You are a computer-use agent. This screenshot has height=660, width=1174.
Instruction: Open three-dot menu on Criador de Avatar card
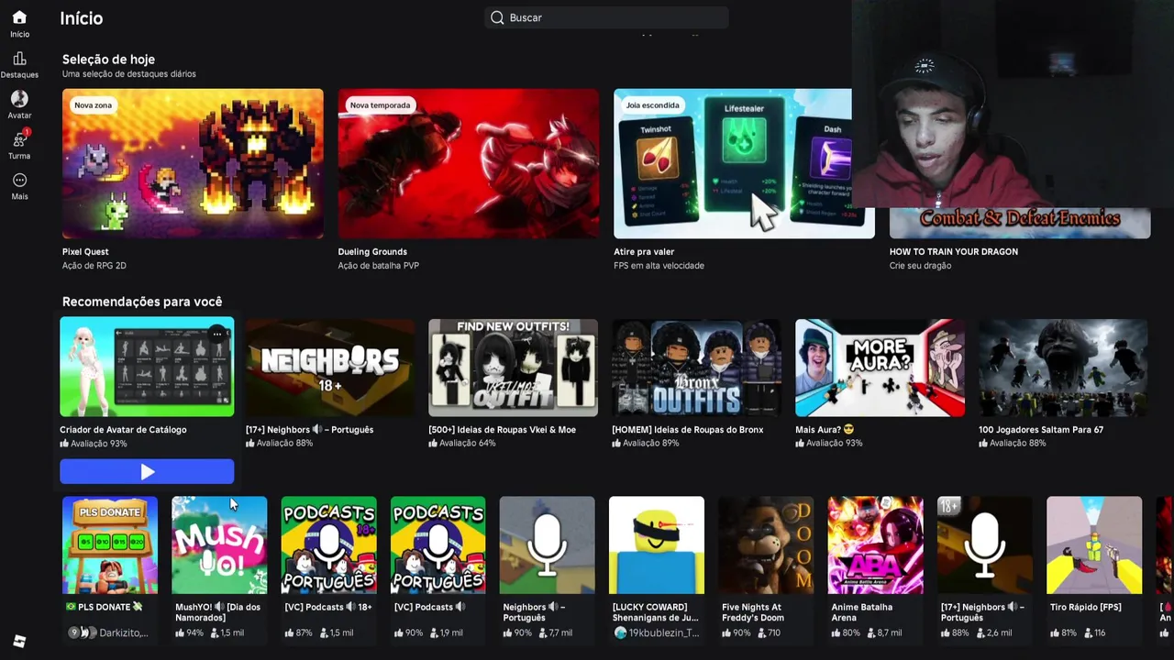217,335
